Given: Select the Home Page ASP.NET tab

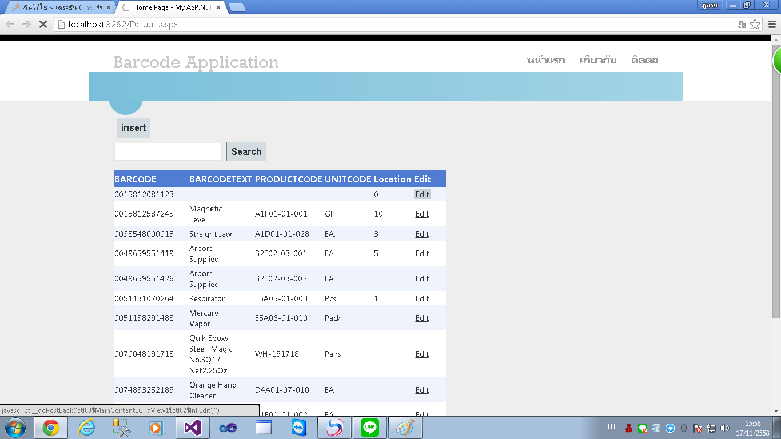Looking at the screenshot, I should tap(172, 7).
